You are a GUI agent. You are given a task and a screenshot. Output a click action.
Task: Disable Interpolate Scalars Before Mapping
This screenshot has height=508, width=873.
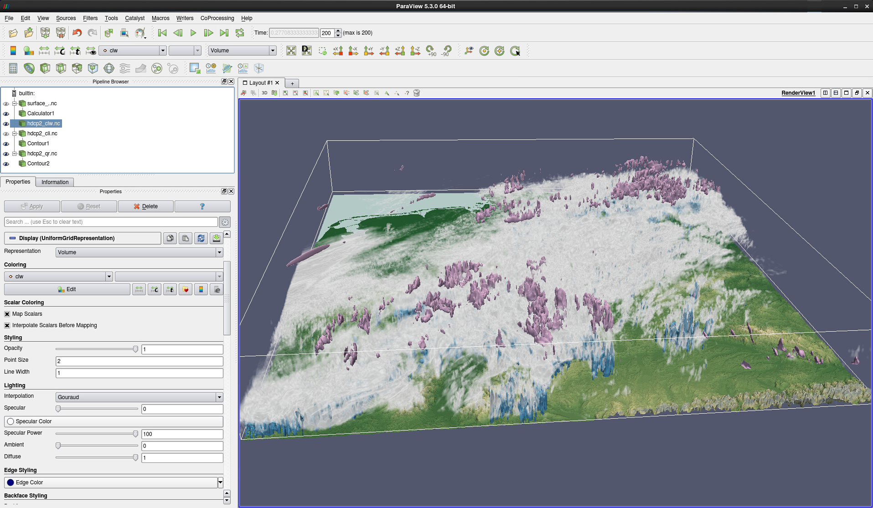(7, 325)
